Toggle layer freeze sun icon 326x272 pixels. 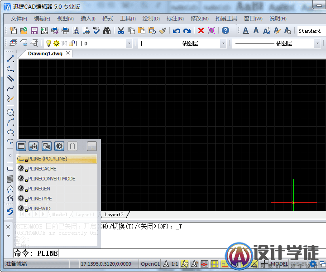tap(56, 43)
